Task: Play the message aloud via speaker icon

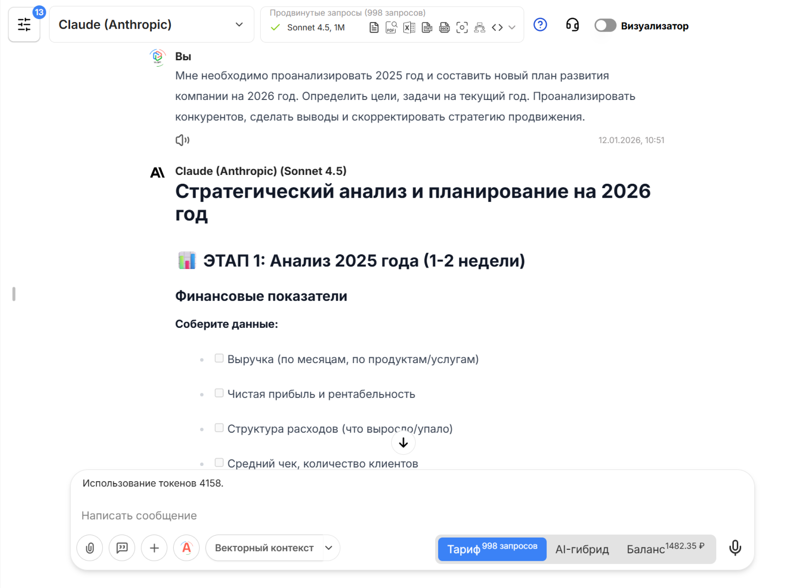Action: (x=183, y=140)
